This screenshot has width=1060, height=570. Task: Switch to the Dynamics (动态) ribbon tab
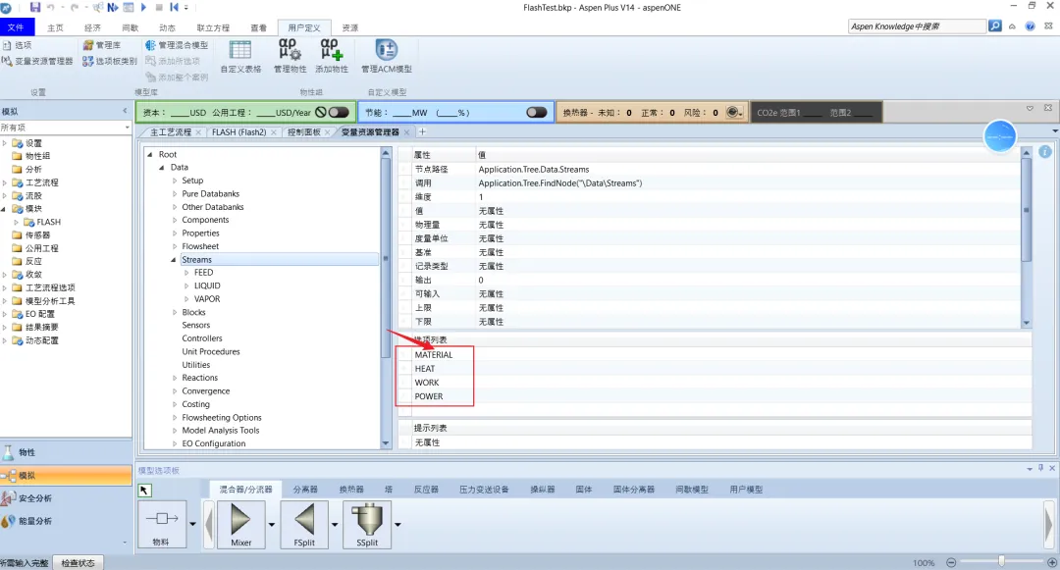[x=167, y=27]
